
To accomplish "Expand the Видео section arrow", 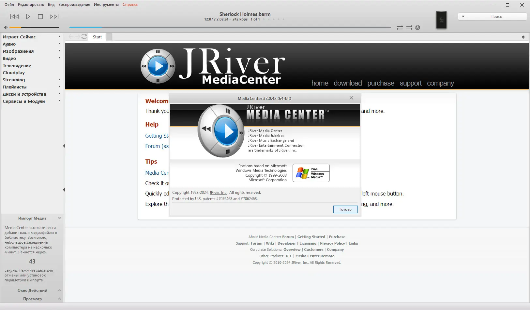I will pos(59,58).
